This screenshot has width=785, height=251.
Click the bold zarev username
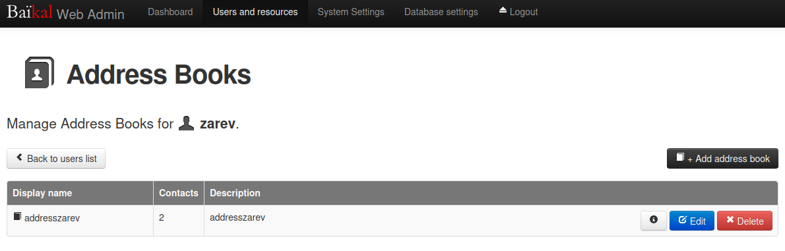point(217,123)
